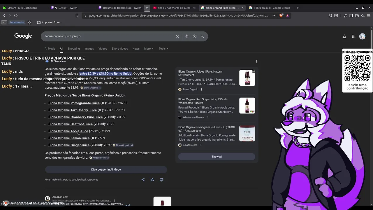Image resolution: width=373 pixels, height=210 pixels.
Task: Clear the search box with the X icon
Action: click(x=177, y=36)
